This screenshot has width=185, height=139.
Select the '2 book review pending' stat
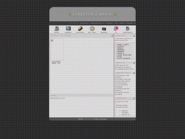122,93
